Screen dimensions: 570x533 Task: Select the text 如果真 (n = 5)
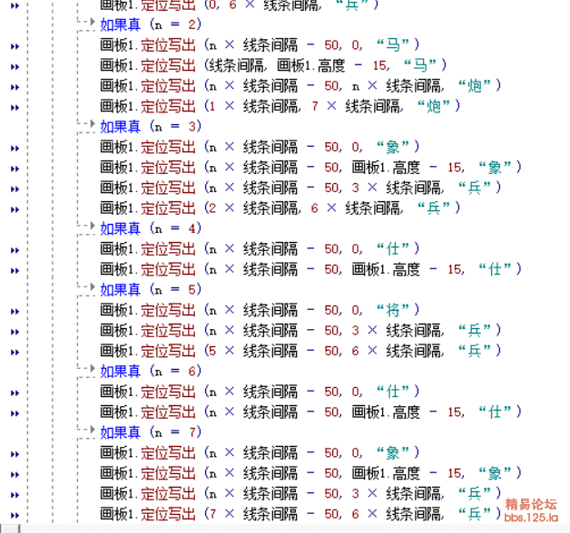151,290
